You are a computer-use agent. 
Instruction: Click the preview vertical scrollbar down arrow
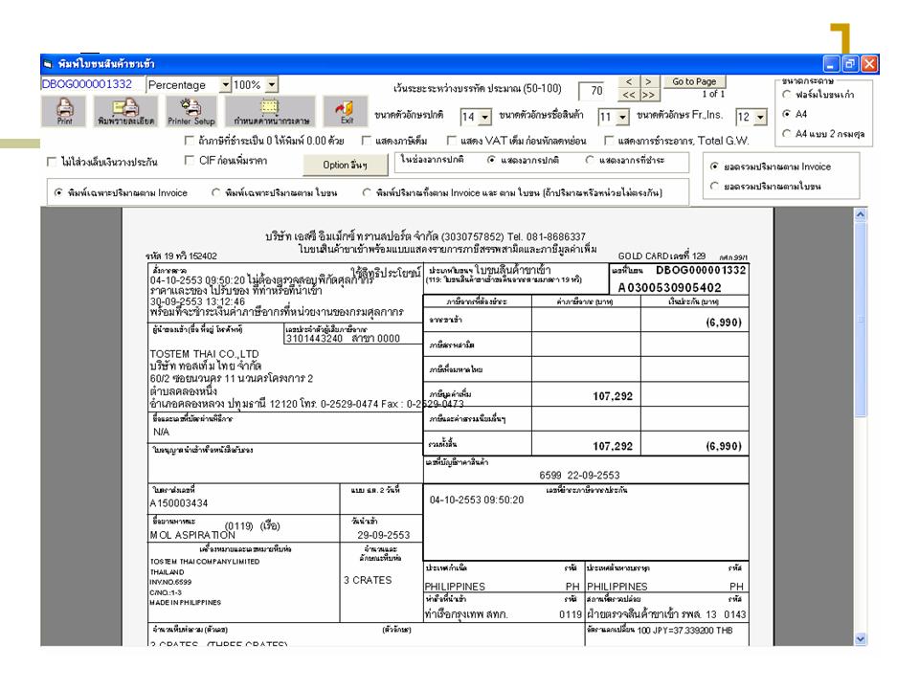point(860,638)
